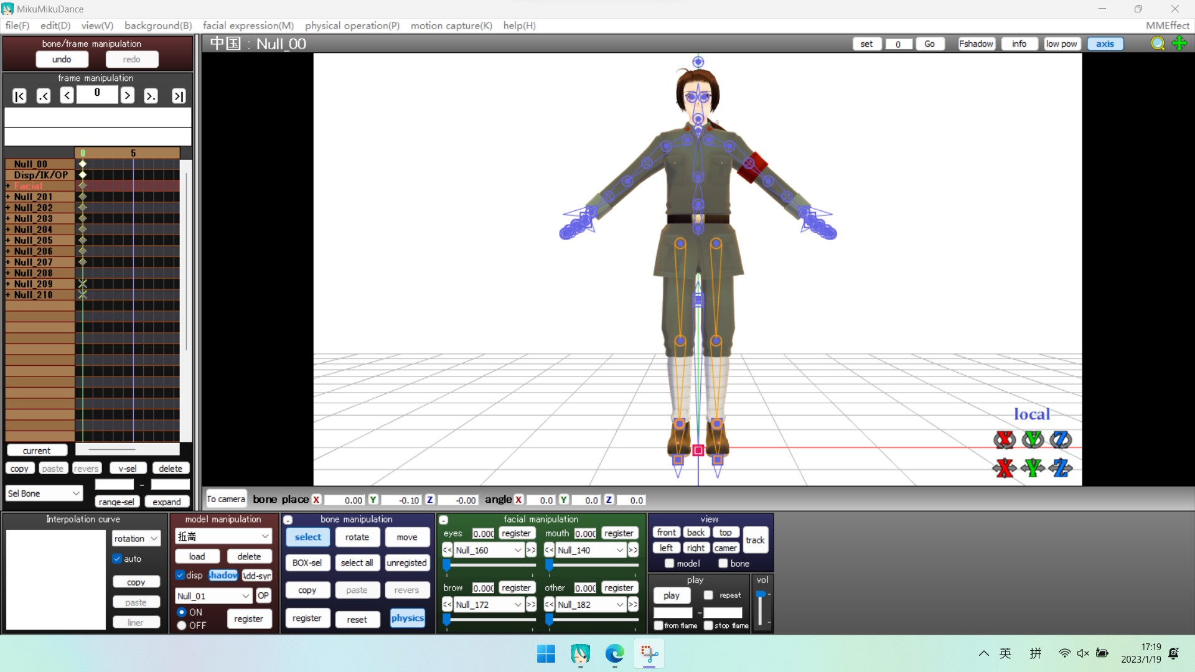1195x672 pixels.
Task: Click the X rotation axis handle
Action: point(1005,440)
